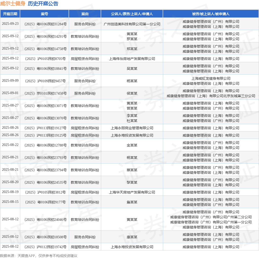259x258 pixels.
Task: Click defendant 北京东城第三分公司 entry
Action: (x=211, y=96)
